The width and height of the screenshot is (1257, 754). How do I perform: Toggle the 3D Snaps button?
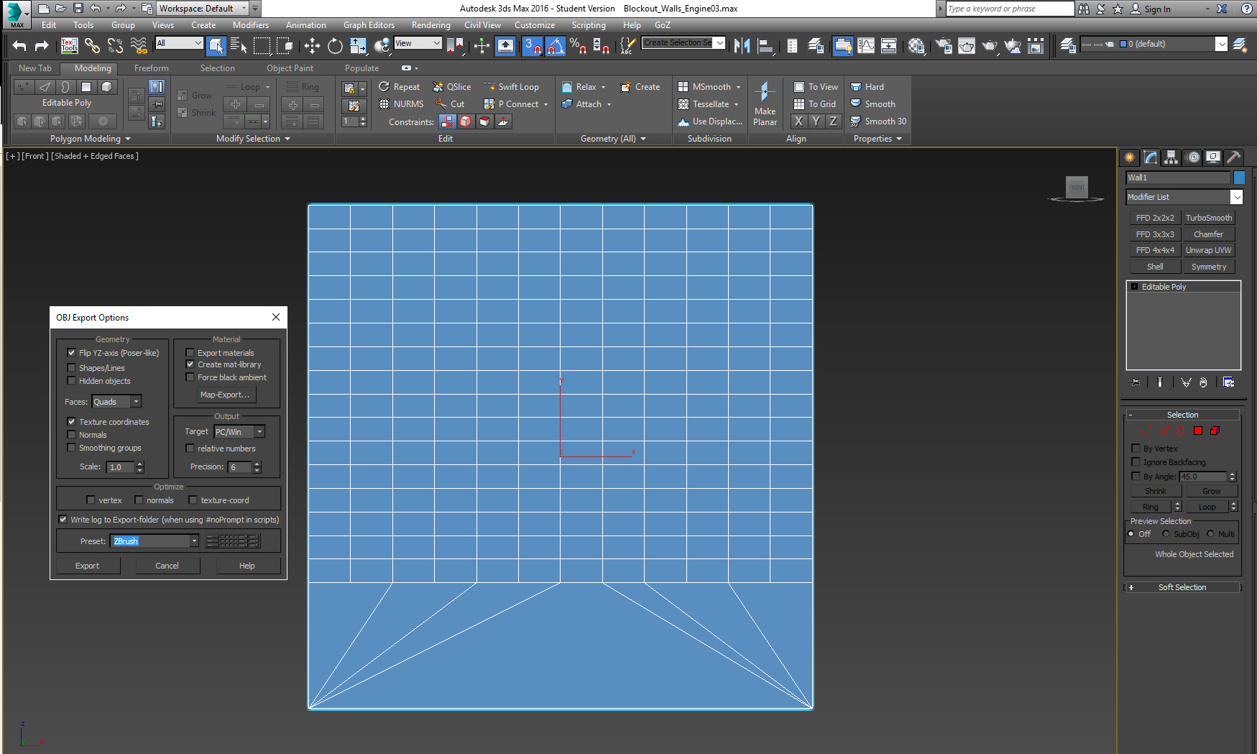533,46
